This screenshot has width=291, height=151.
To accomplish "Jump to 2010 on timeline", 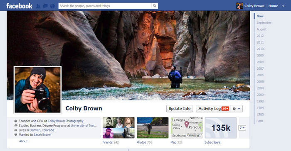I will (260, 49).
